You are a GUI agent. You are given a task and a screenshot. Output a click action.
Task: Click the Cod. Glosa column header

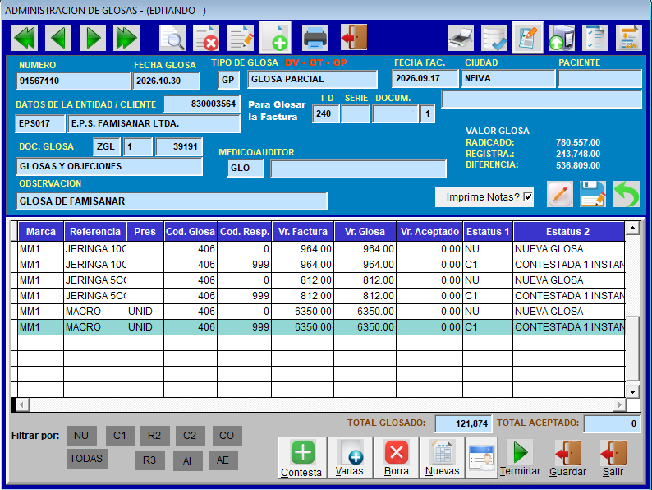(x=191, y=232)
